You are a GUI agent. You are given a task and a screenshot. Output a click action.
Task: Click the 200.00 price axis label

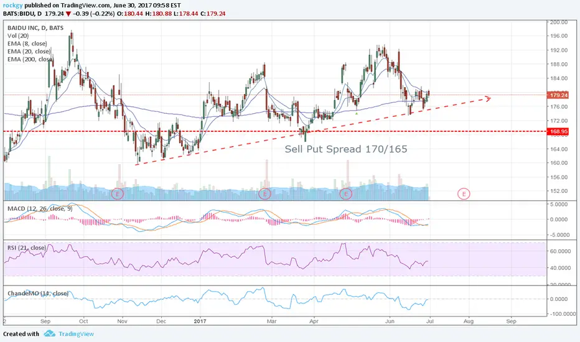tap(559, 22)
